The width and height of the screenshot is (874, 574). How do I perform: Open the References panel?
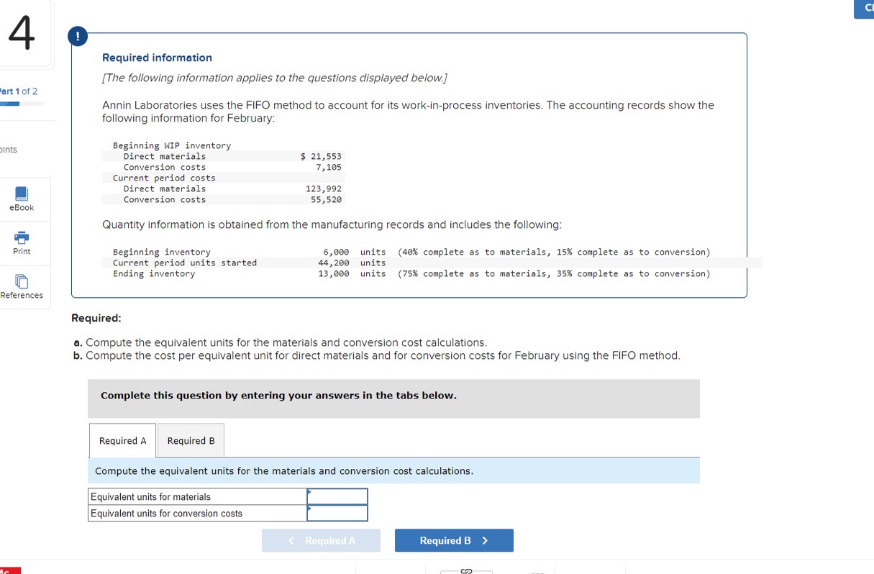[21, 287]
